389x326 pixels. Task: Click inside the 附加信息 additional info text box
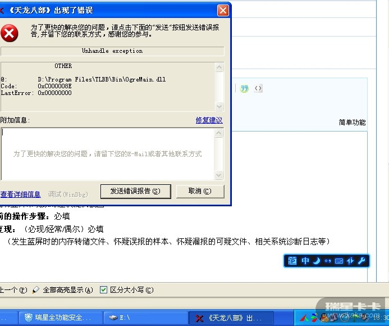107,154
